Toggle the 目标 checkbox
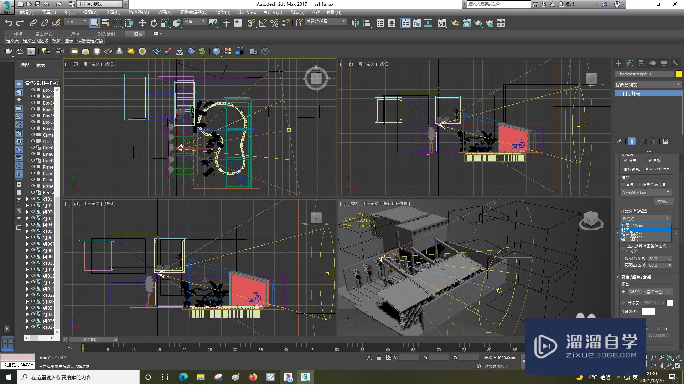 pos(650,160)
